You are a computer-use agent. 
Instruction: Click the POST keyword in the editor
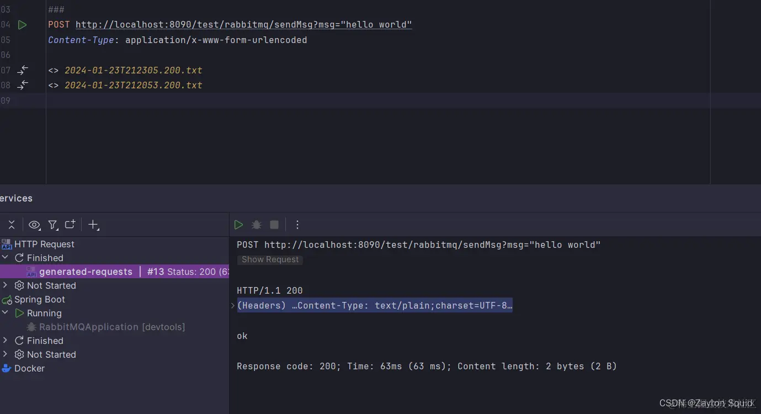[59, 25]
